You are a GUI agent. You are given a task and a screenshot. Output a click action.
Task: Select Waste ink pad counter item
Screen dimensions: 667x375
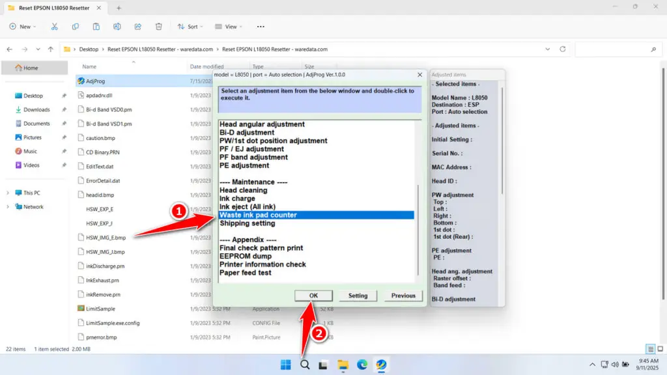pyautogui.click(x=258, y=215)
